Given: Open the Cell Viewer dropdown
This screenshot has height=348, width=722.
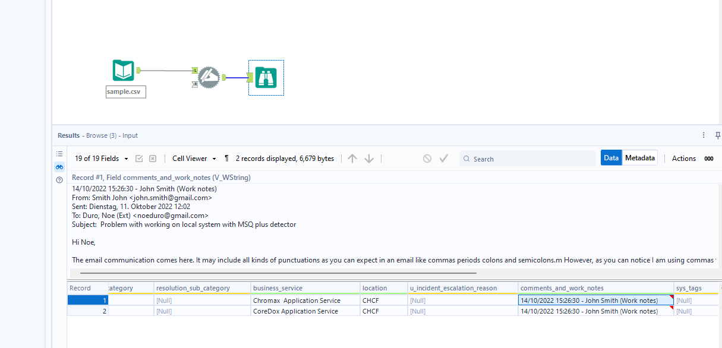Looking at the screenshot, I should (x=193, y=158).
